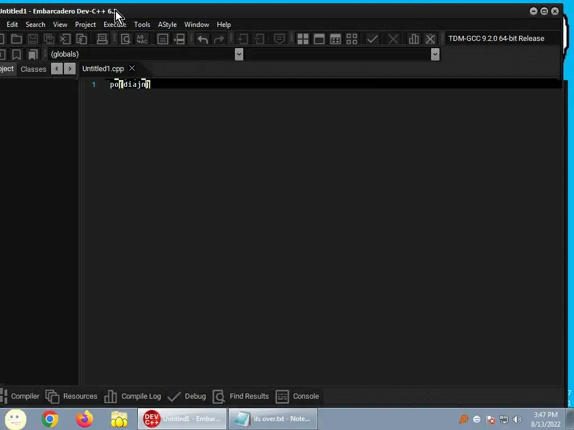
Task: Click the Print toolbar icon
Action: coord(102,39)
